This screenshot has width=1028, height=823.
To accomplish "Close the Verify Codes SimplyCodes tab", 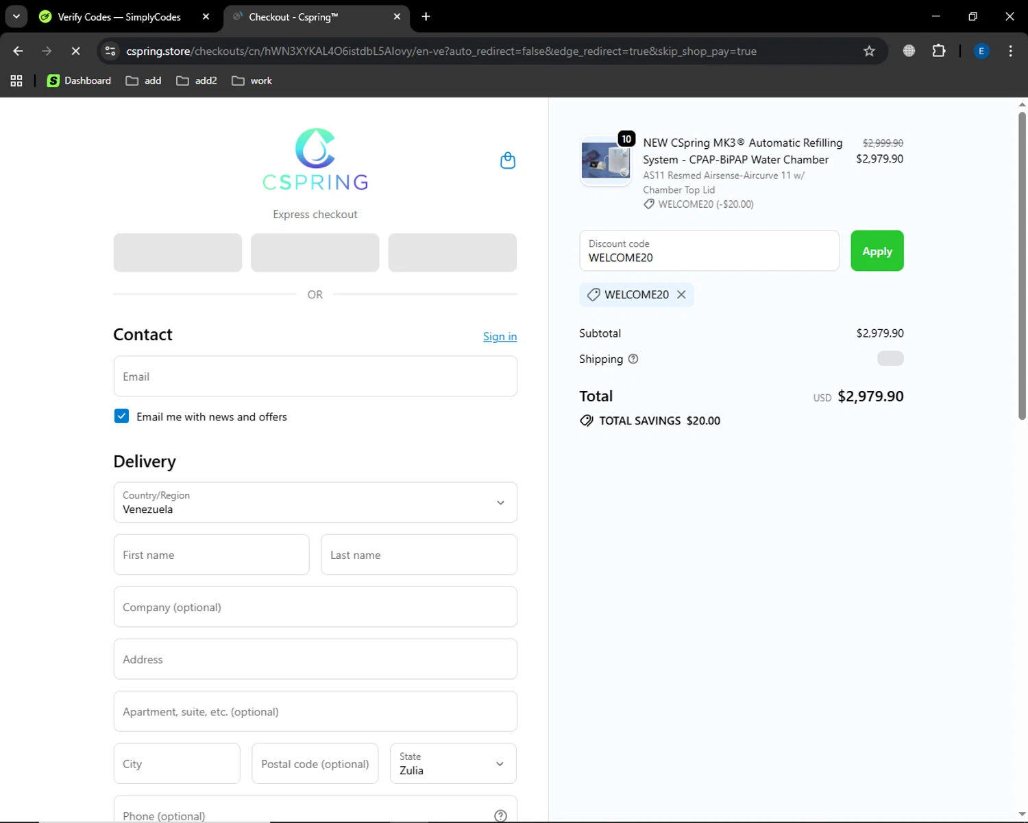I will click(x=206, y=16).
